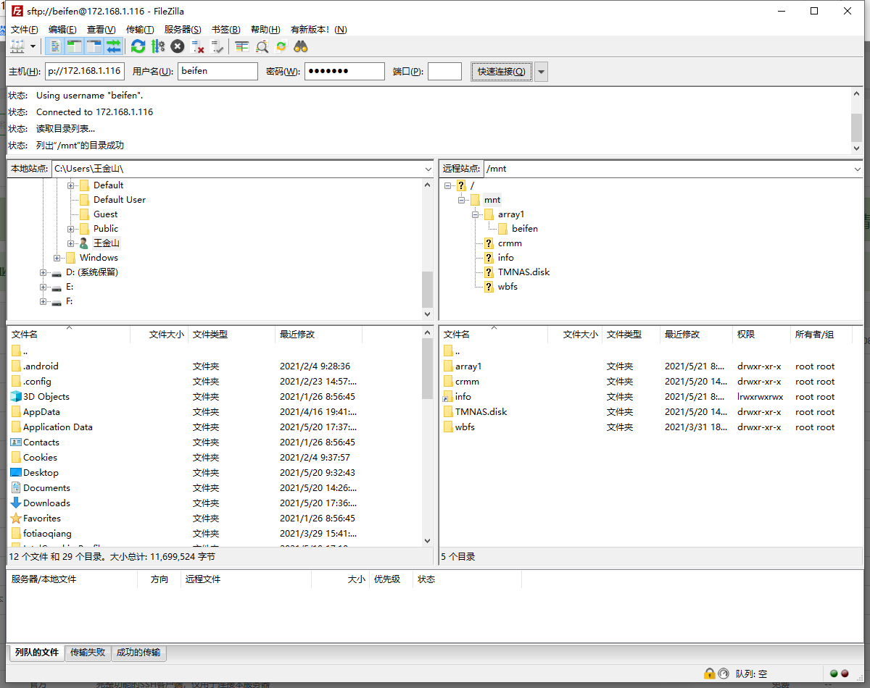Expand the 王金山 user folder node
The image size is (870, 688).
[71, 243]
